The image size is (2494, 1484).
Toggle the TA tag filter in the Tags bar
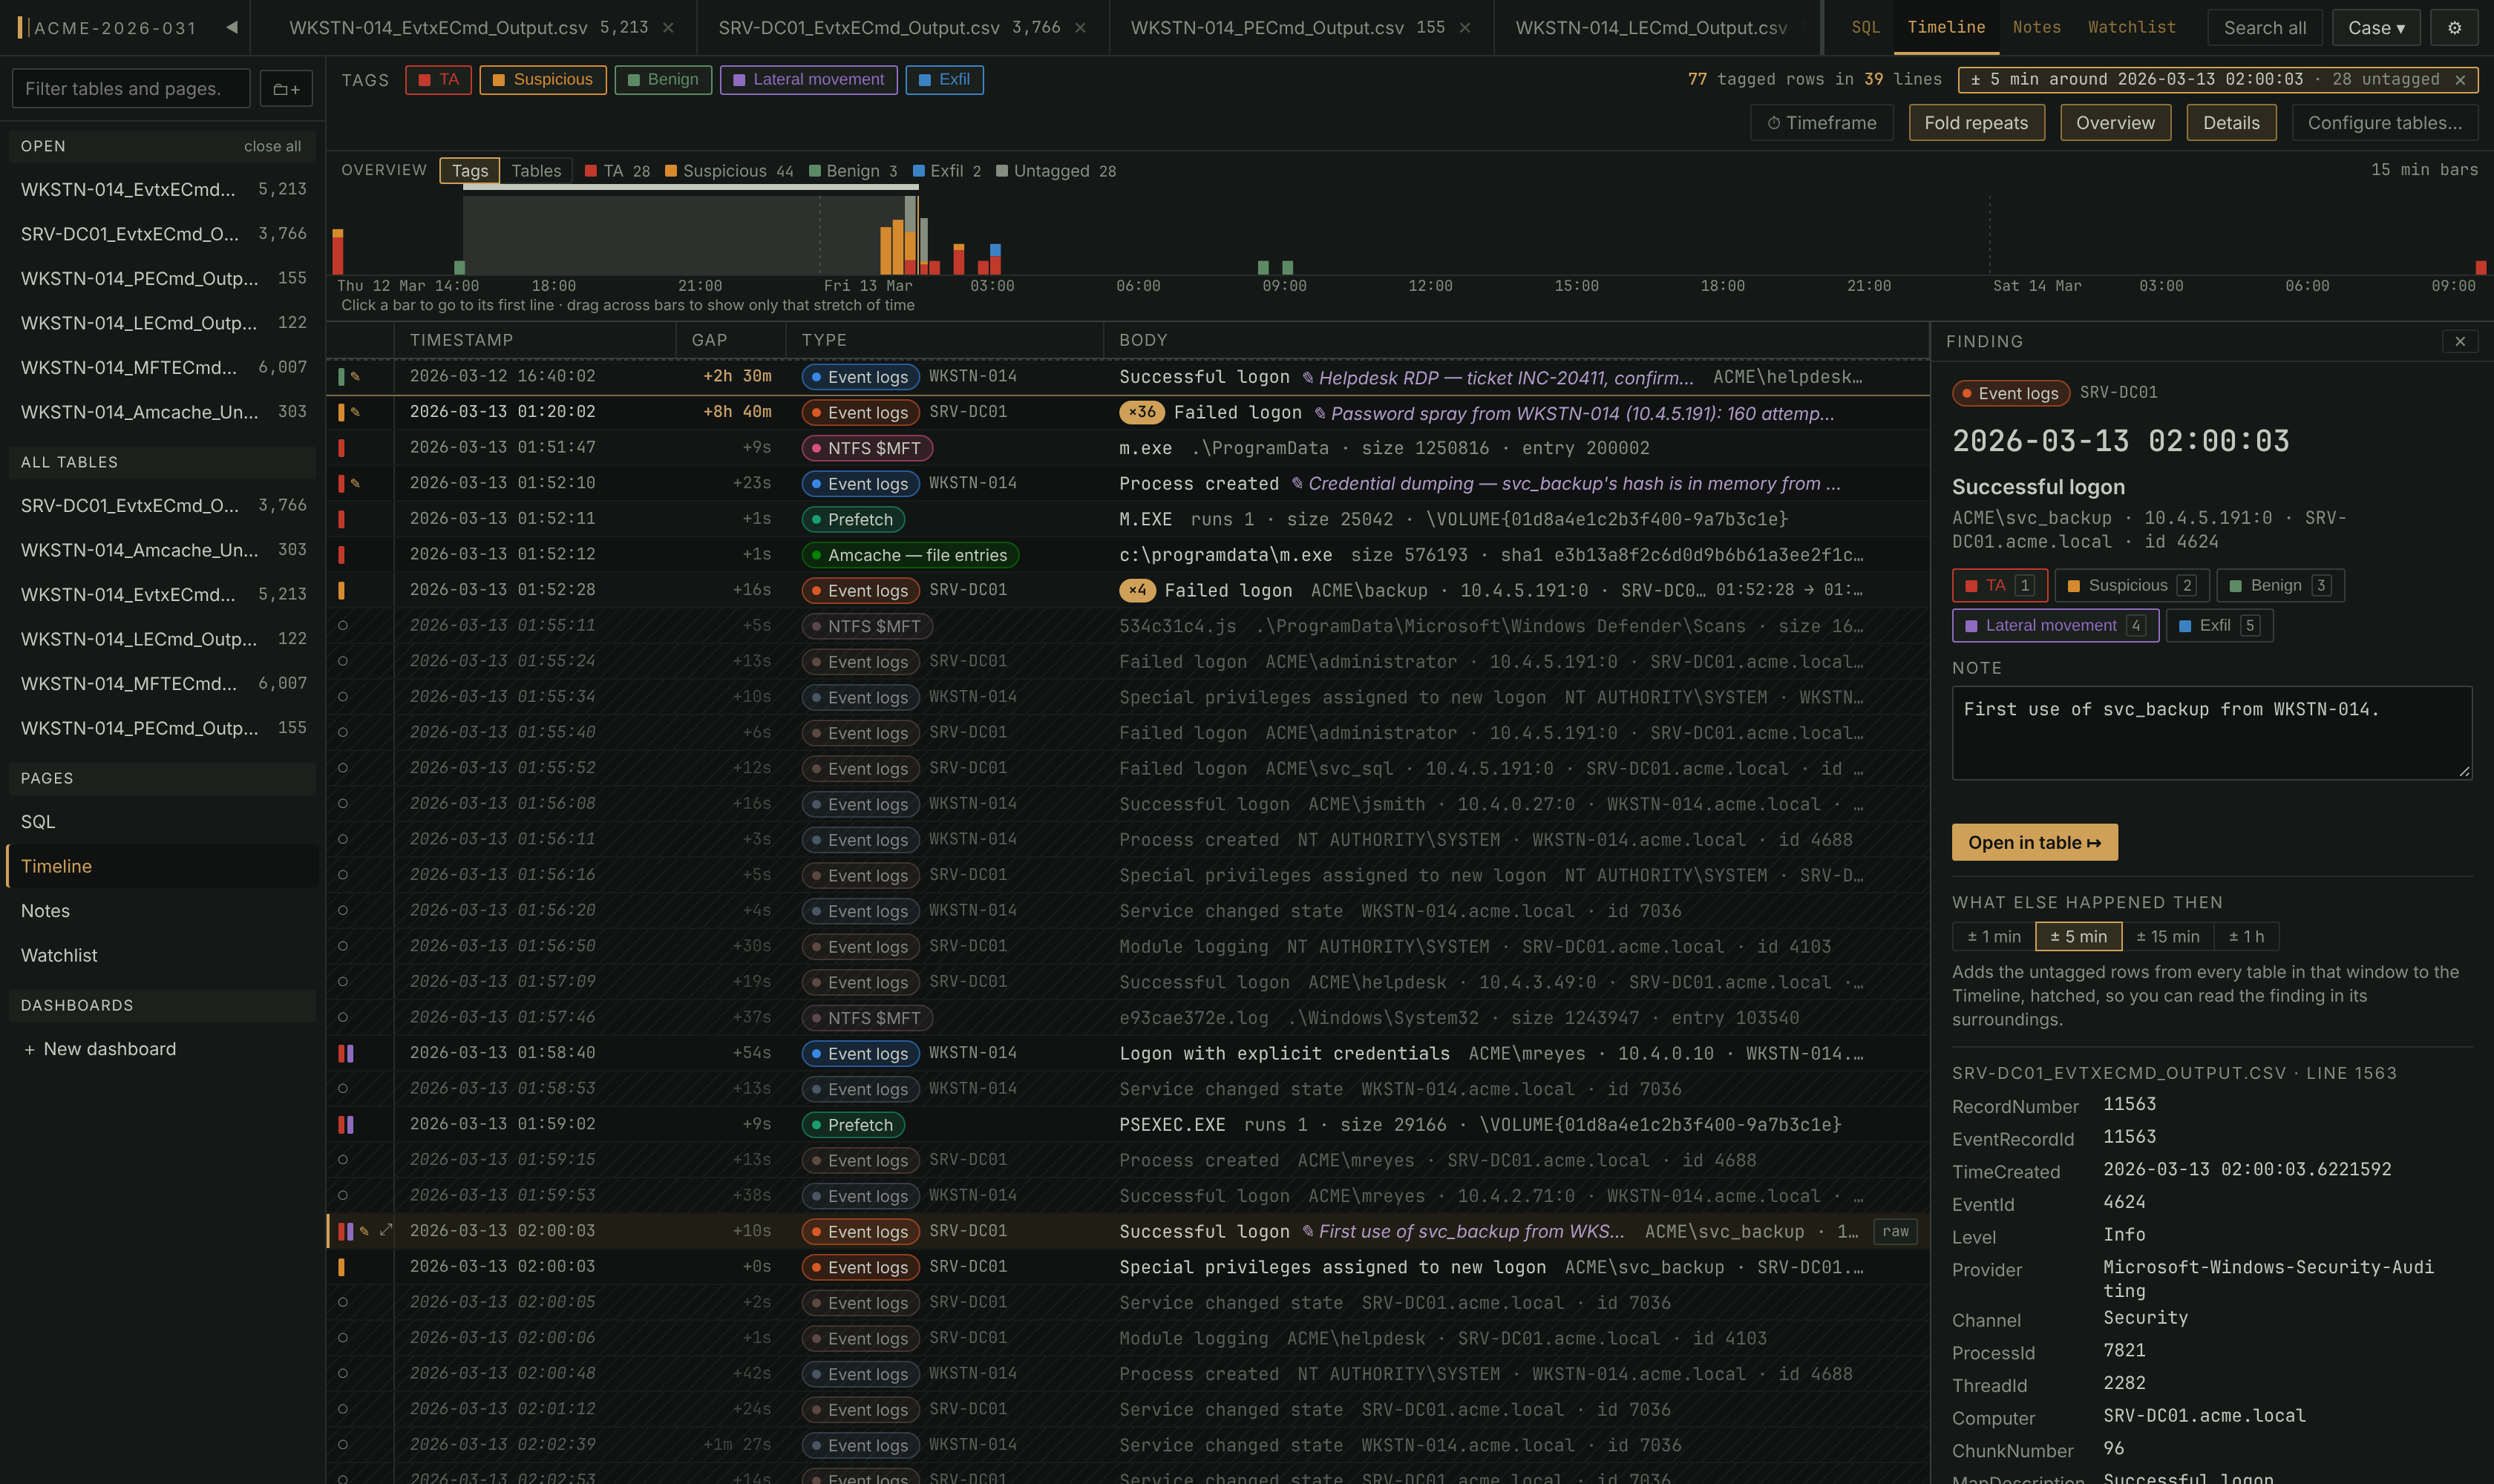pos(438,80)
